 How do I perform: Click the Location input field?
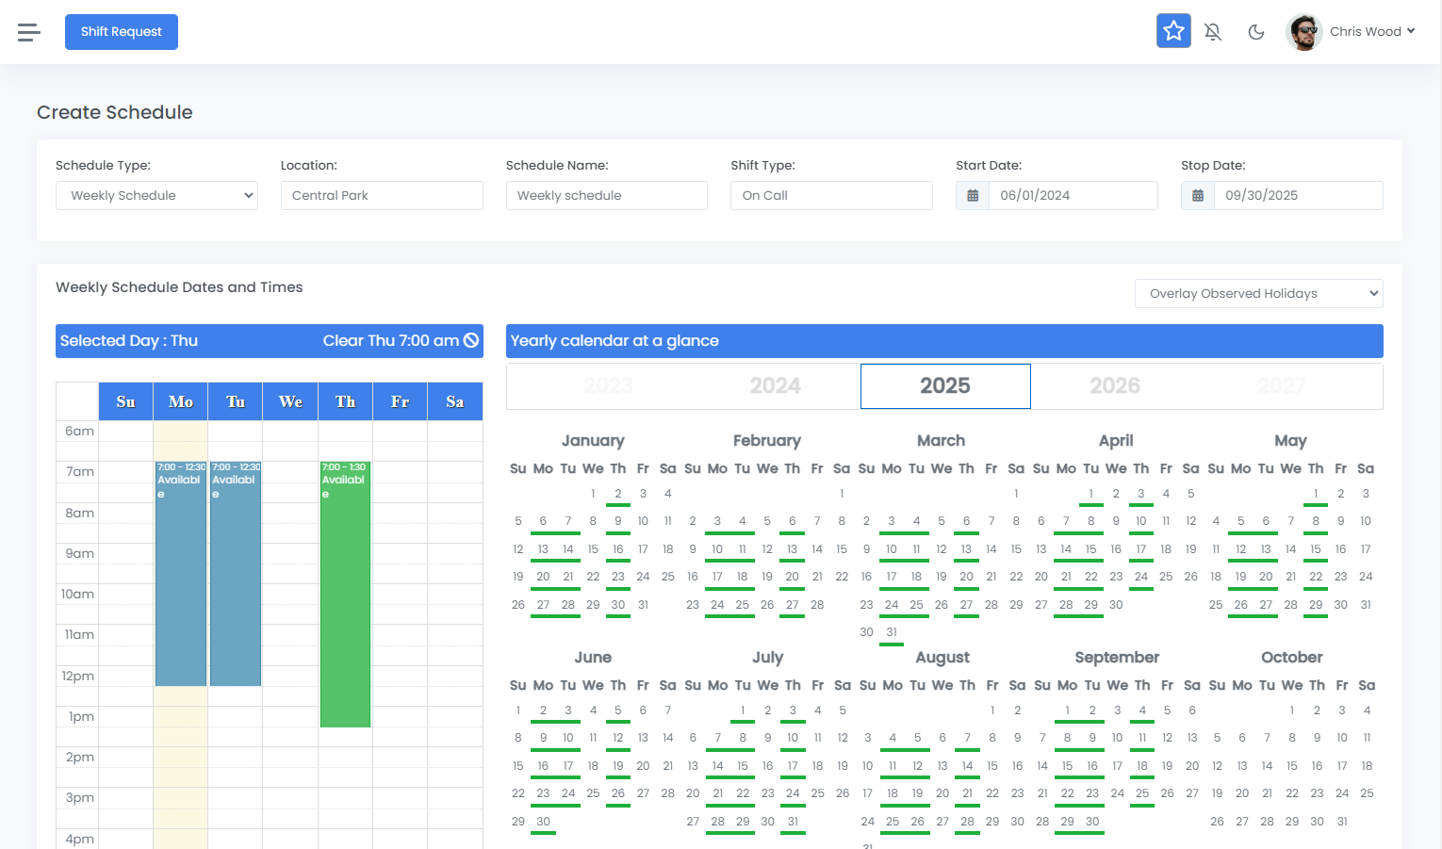(x=382, y=196)
